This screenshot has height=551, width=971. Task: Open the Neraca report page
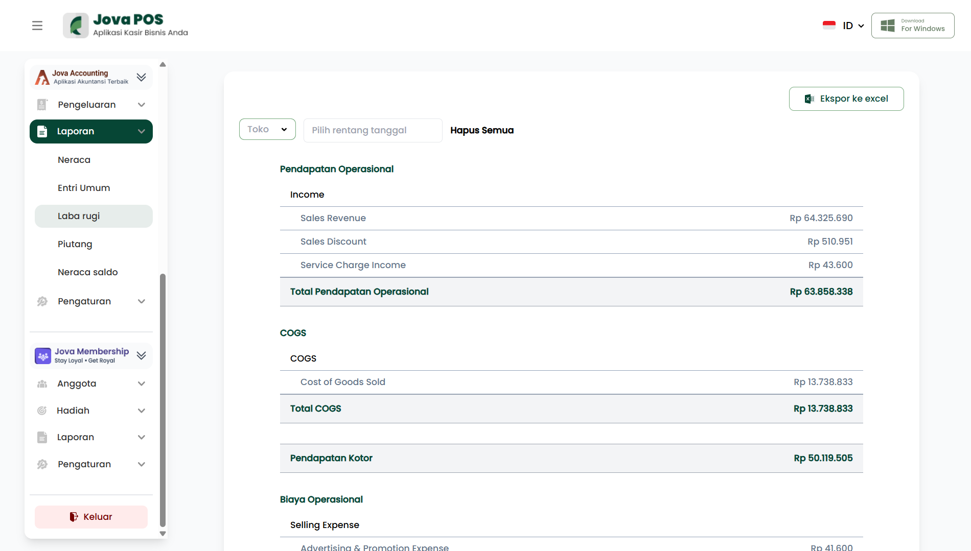coord(74,160)
